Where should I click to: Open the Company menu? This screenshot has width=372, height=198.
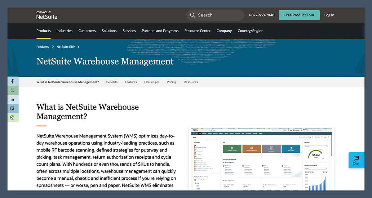point(224,31)
